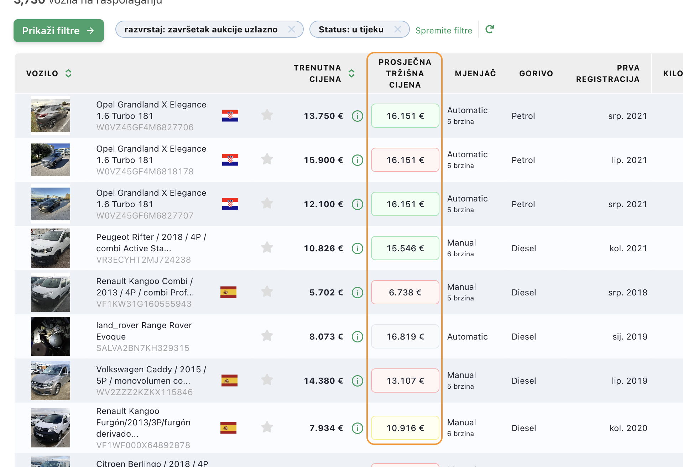This screenshot has height=467, width=683.
Task: Favorite the Opel Grandland with VIN W0VZ45GF4M6827706
Action: 267,115
